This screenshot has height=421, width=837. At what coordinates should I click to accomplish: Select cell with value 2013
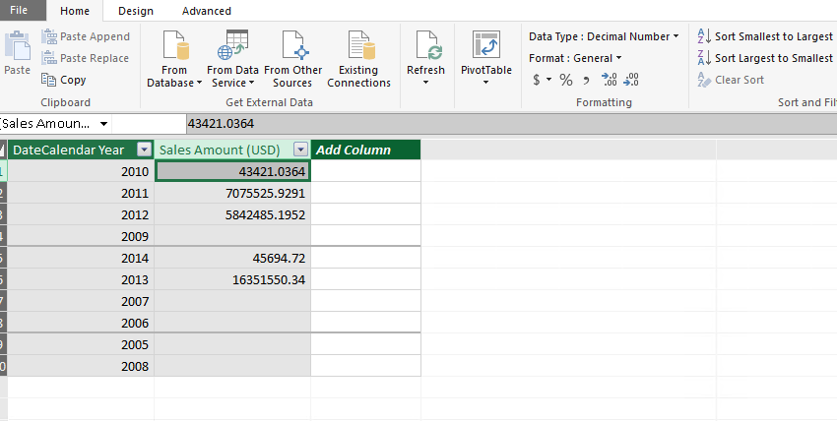coord(81,279)
